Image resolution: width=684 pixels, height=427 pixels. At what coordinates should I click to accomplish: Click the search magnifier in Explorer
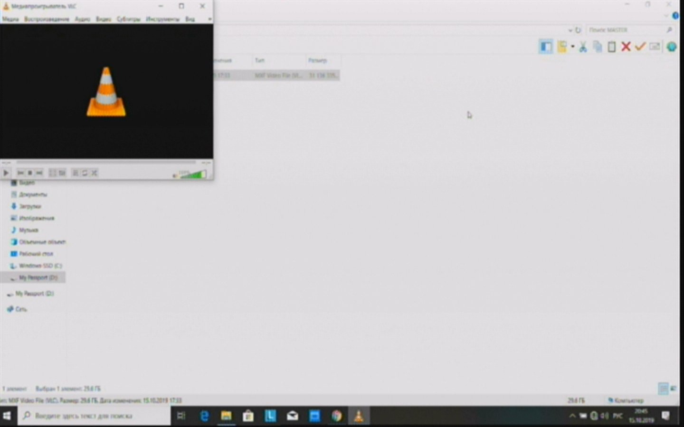coord(669,30)
